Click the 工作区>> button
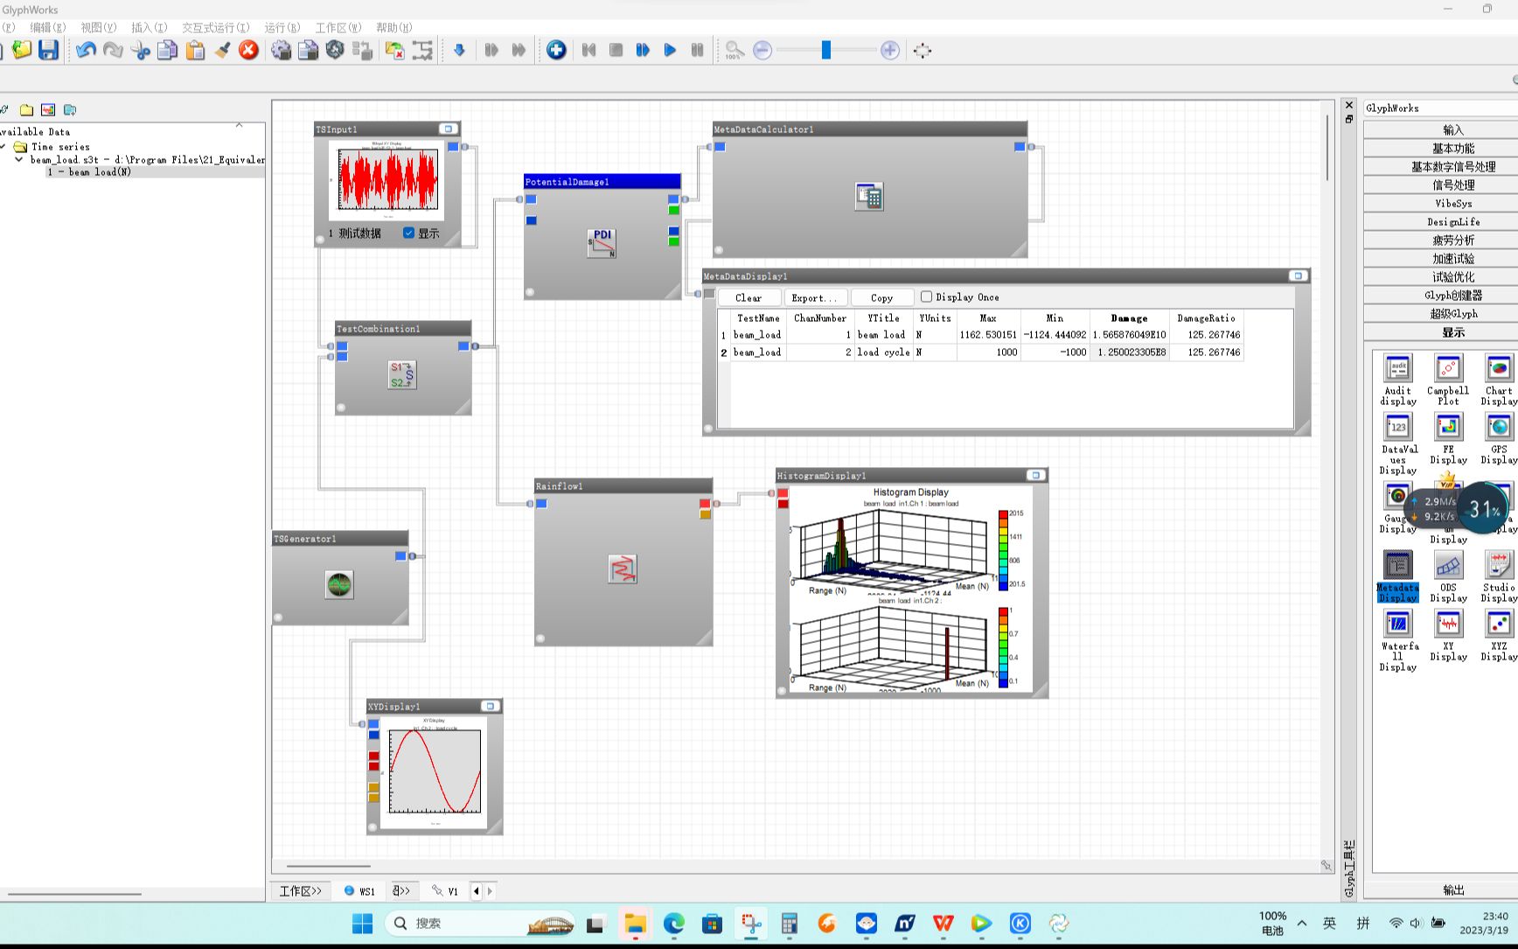Screen dimensions: 1518x949 301,890
